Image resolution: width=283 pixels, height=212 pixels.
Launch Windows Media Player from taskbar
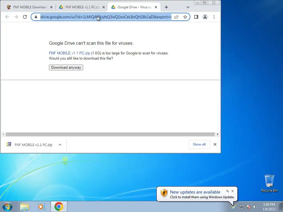point(41,207)
